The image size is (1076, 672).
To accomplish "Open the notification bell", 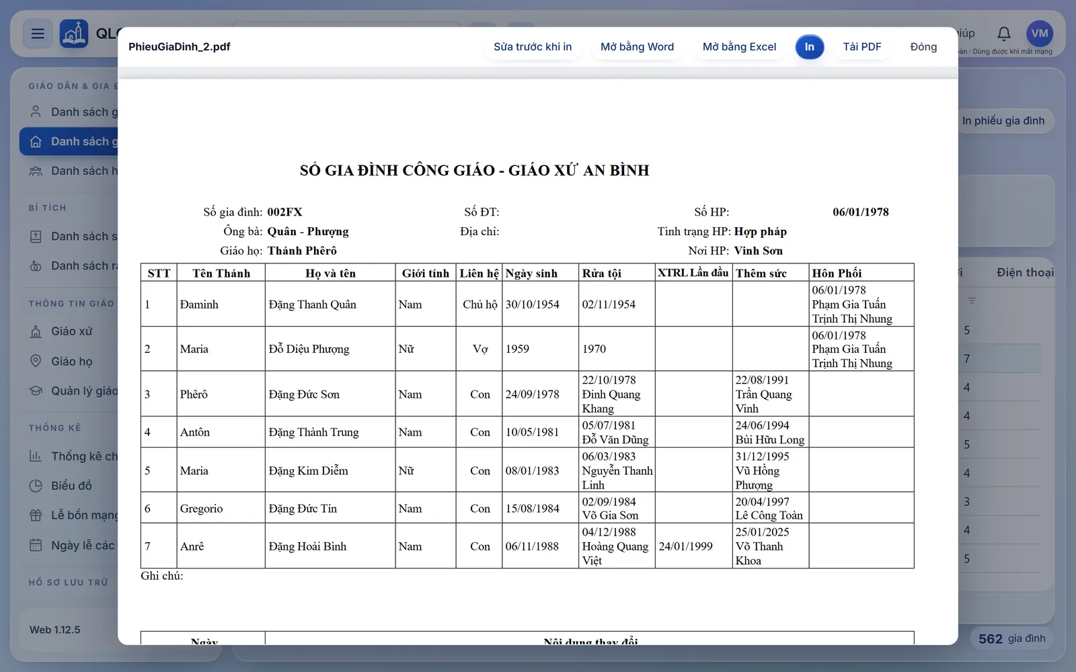I will point(1004,34).
